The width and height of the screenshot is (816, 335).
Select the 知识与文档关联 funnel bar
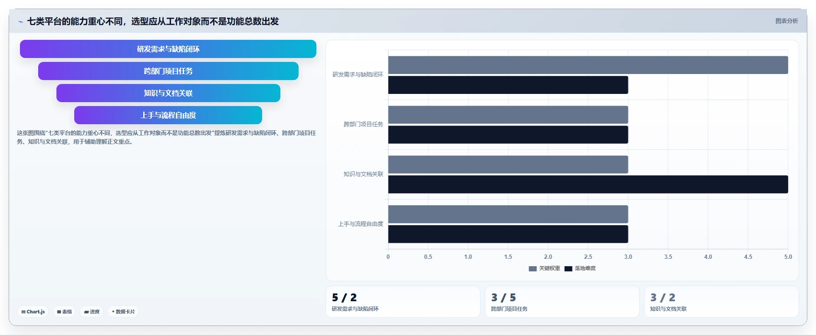(168, 93)
